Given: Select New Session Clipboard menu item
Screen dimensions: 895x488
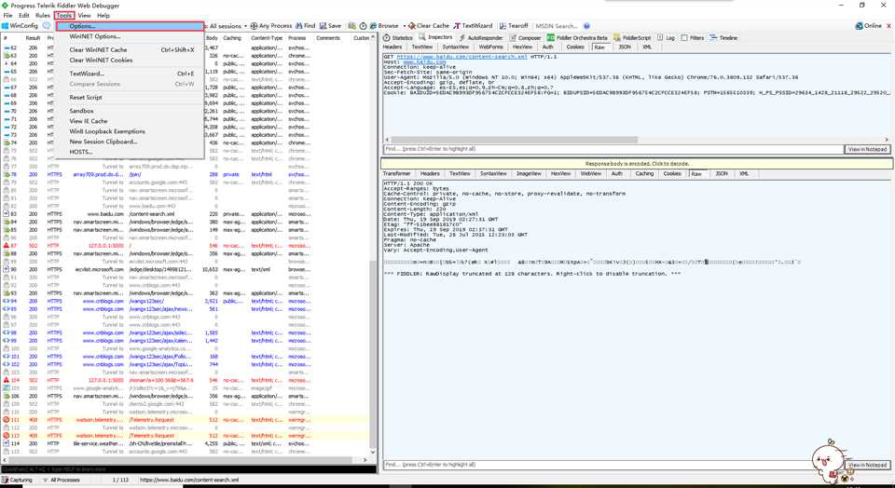Looking at the screenshot, I should pyautogui.click(x=130, y=142).
